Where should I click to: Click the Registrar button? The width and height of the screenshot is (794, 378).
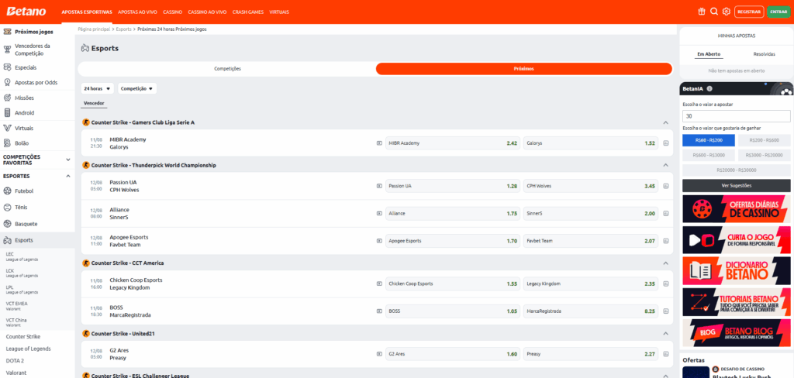[x=749, y=12]
